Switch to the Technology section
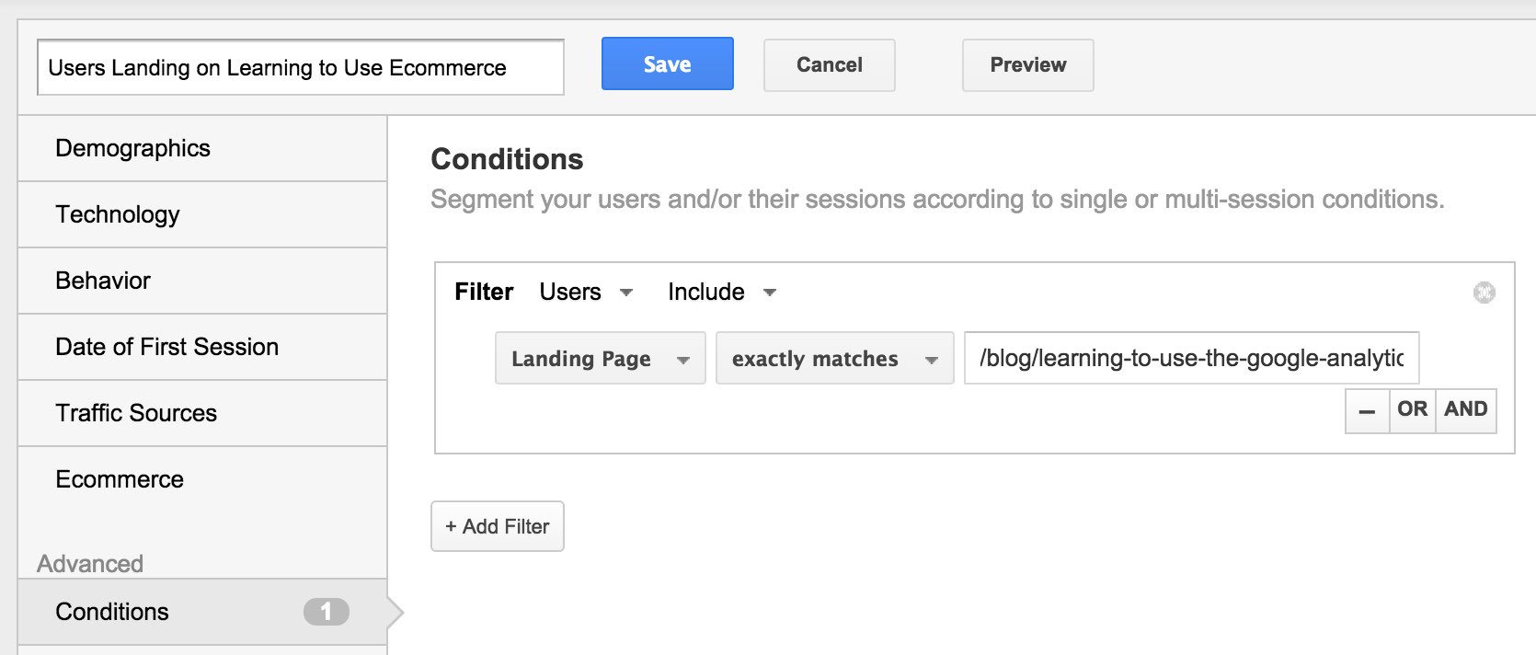The height and width of the screenshot is (655, 1536). point(202,214)
